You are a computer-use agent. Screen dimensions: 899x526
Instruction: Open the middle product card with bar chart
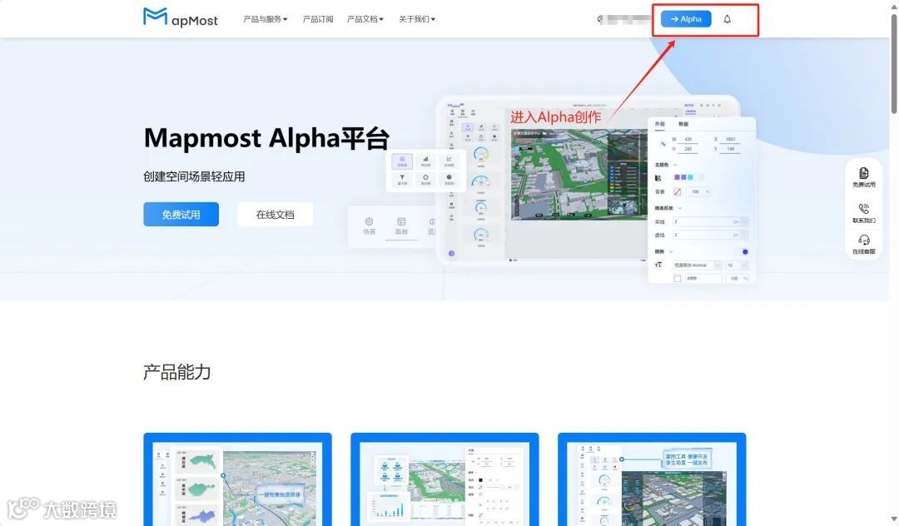click(445, 479)
